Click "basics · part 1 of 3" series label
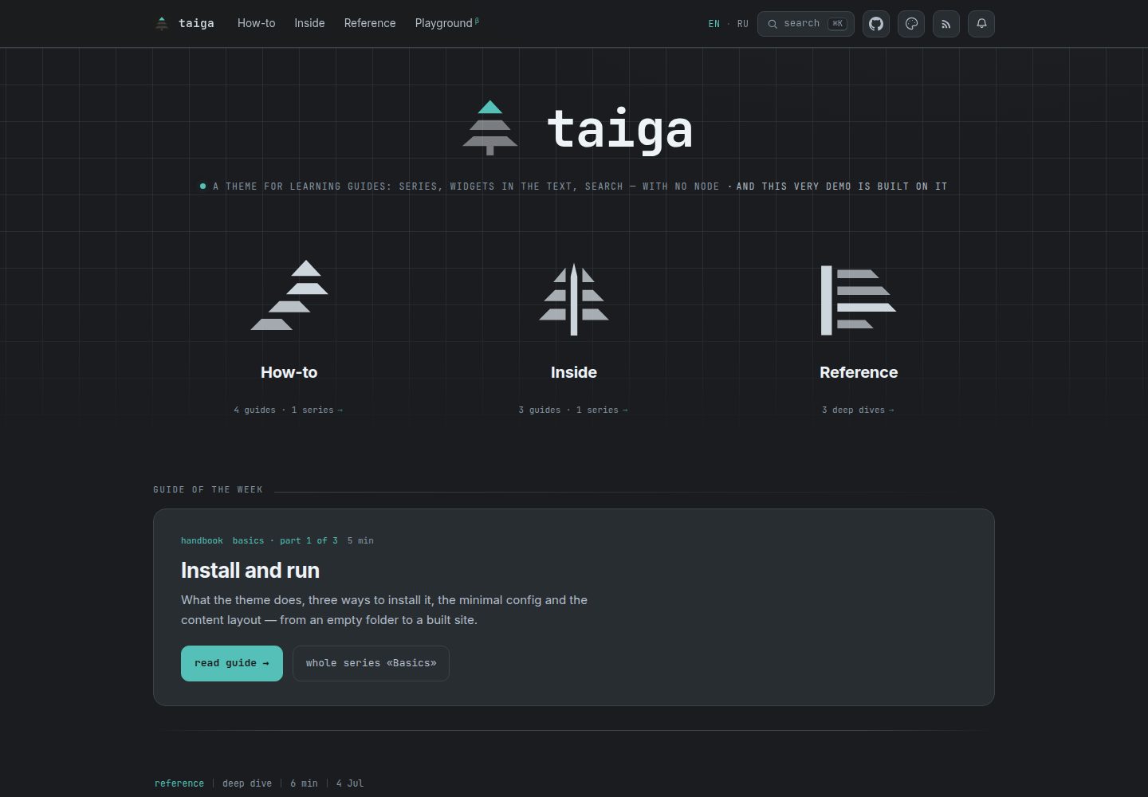This screenshot has width=1148, height=797. click(x=285, y=540)
